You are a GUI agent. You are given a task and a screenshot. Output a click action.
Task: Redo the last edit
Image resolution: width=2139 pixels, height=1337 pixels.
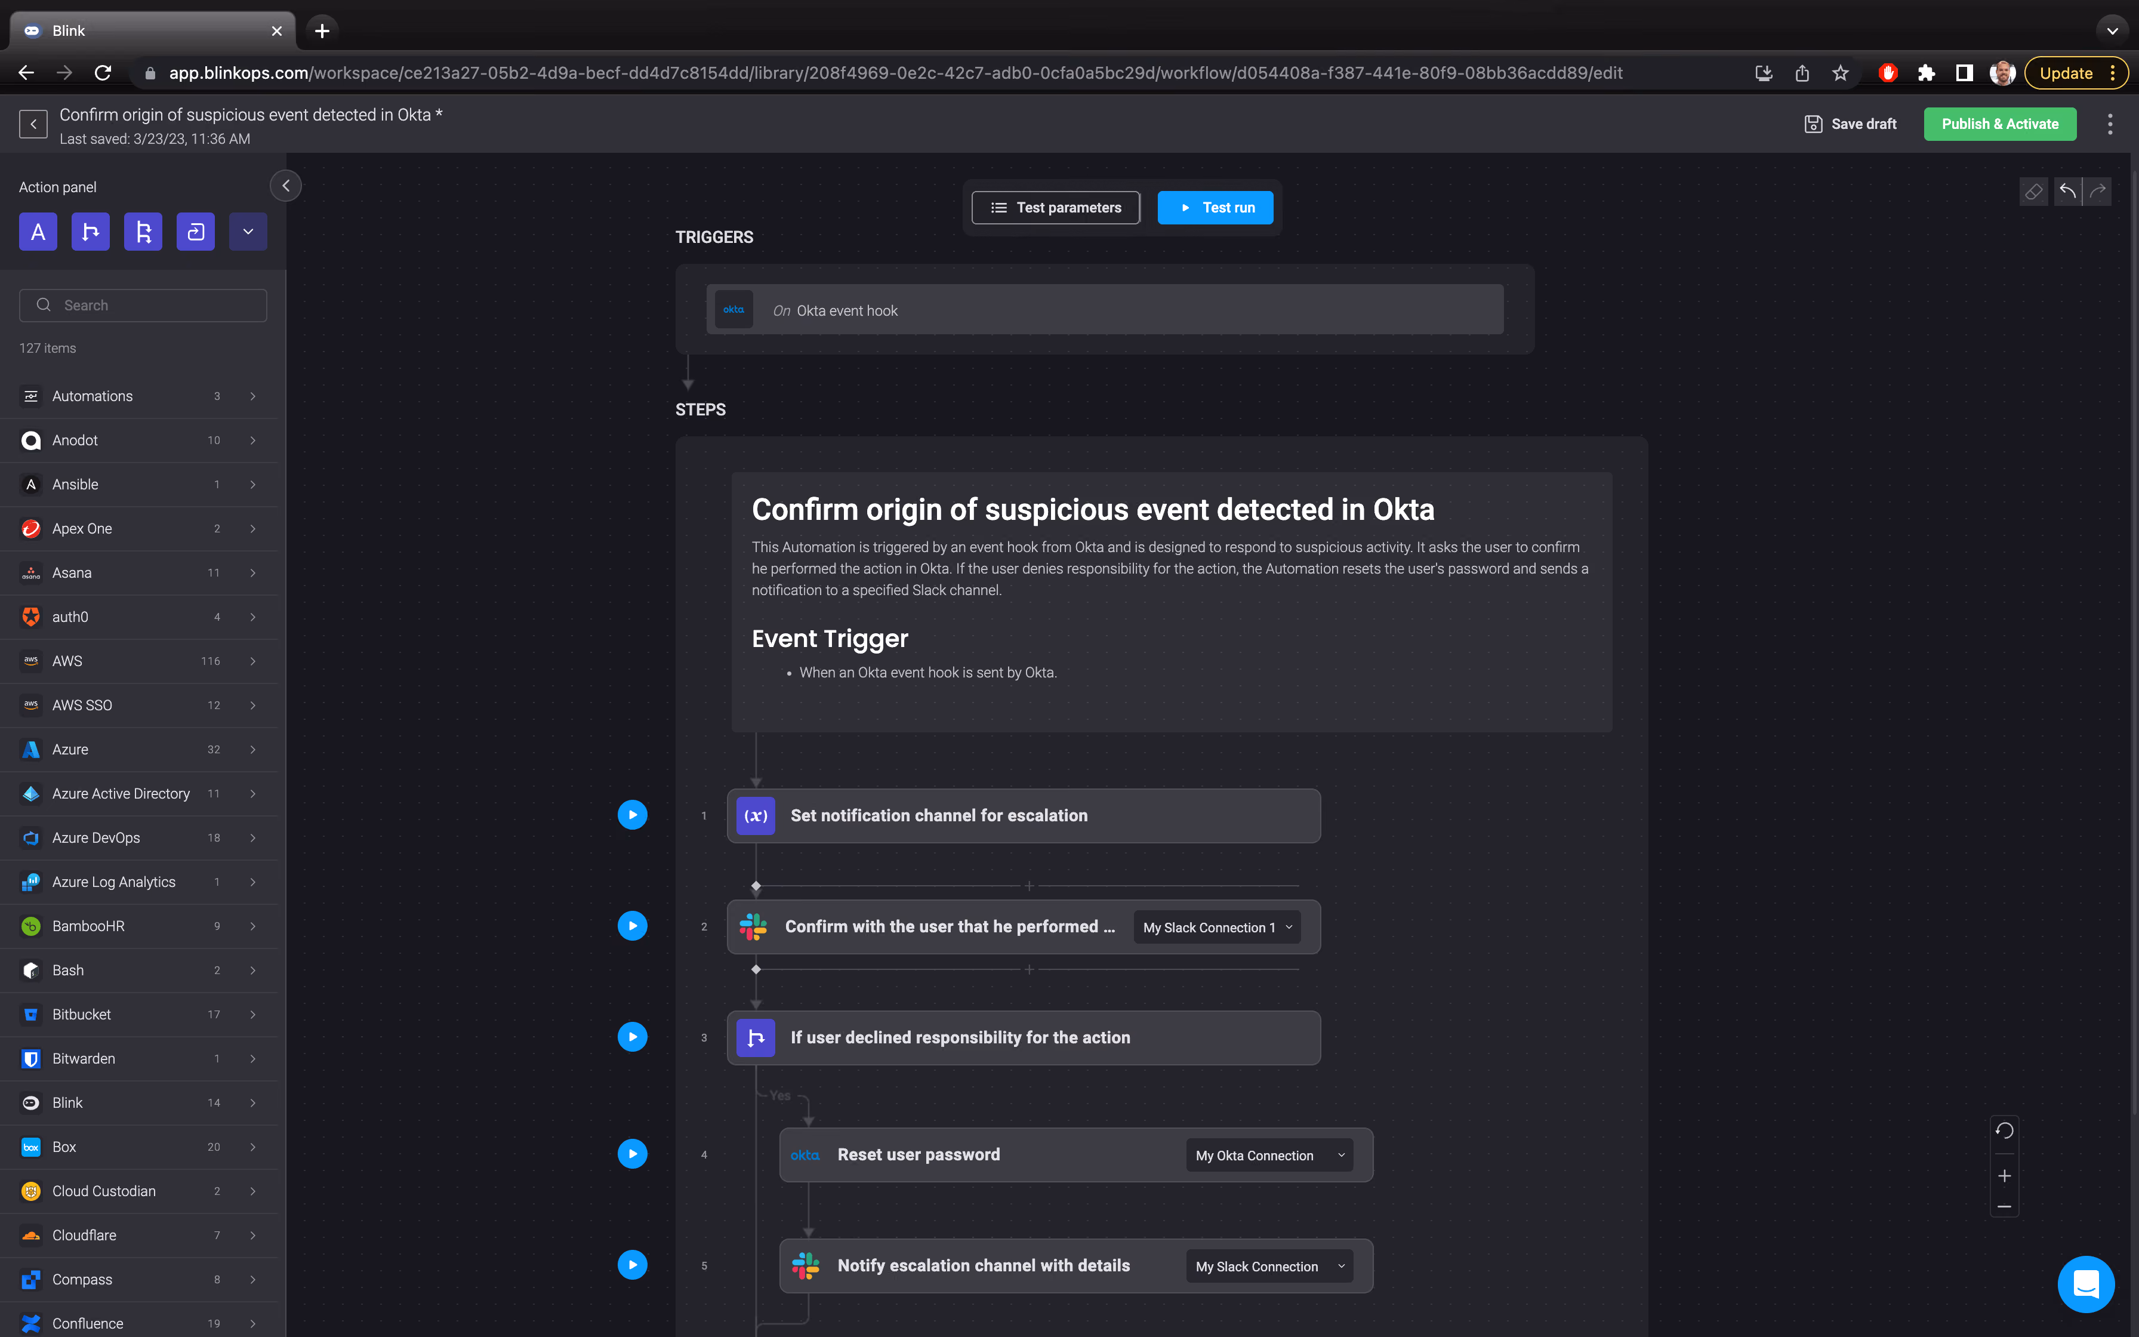[x=2097, y=191]
